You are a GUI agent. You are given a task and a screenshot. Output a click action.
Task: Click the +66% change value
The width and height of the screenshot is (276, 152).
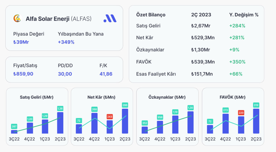click(236, 74)
